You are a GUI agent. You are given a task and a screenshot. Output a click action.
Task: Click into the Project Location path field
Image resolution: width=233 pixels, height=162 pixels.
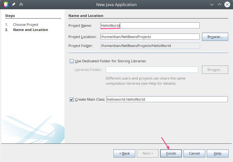[x=150, y=37]
